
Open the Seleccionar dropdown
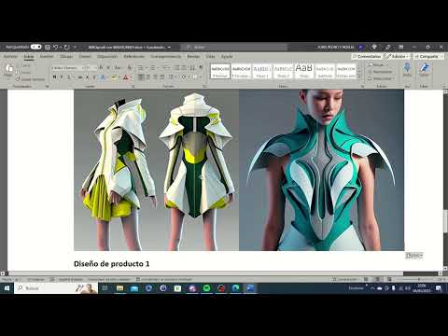(380, 78)
